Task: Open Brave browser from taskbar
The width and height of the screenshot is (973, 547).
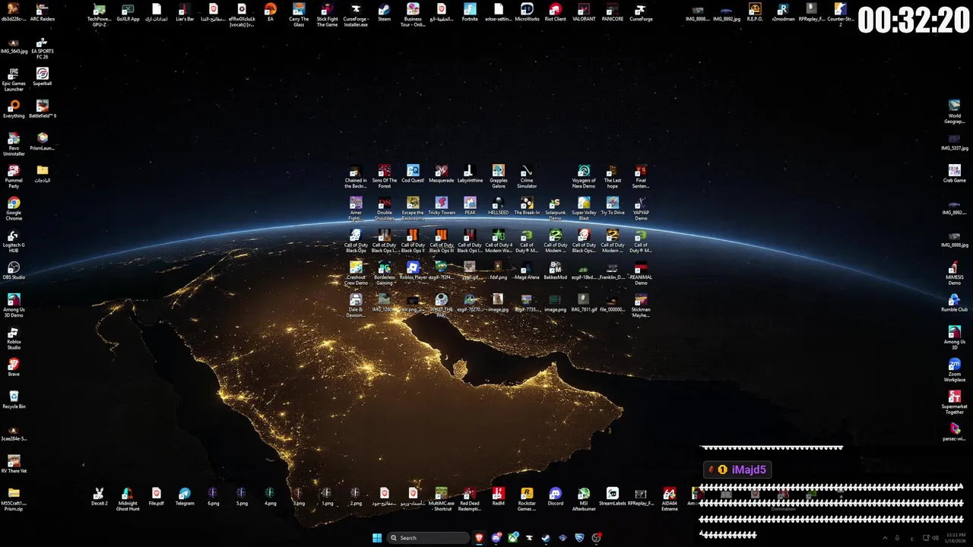Action: click(x=480, y=538)
